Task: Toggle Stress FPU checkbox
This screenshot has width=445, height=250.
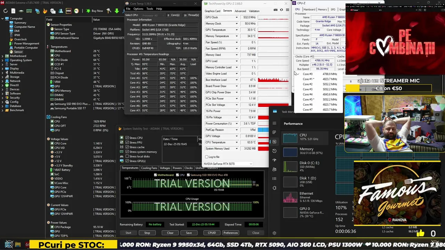Action: [127, 142]
